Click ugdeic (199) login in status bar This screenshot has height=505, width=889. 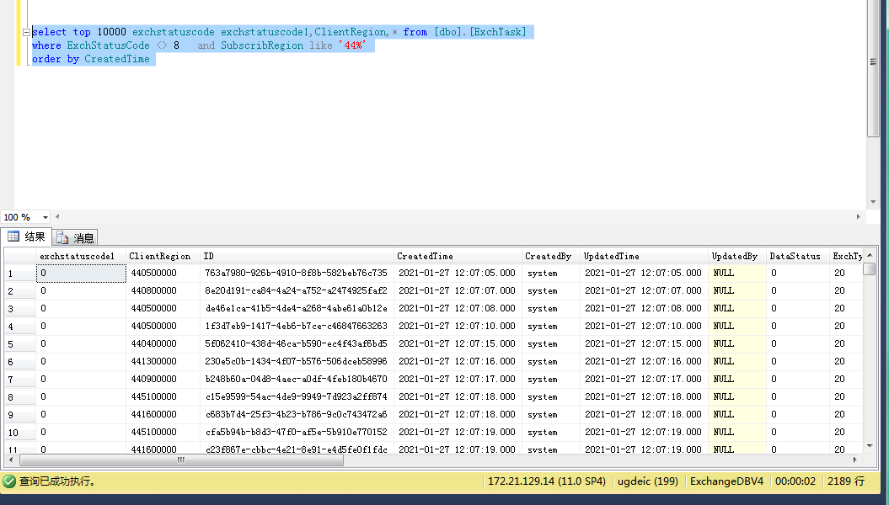point(647,481)
